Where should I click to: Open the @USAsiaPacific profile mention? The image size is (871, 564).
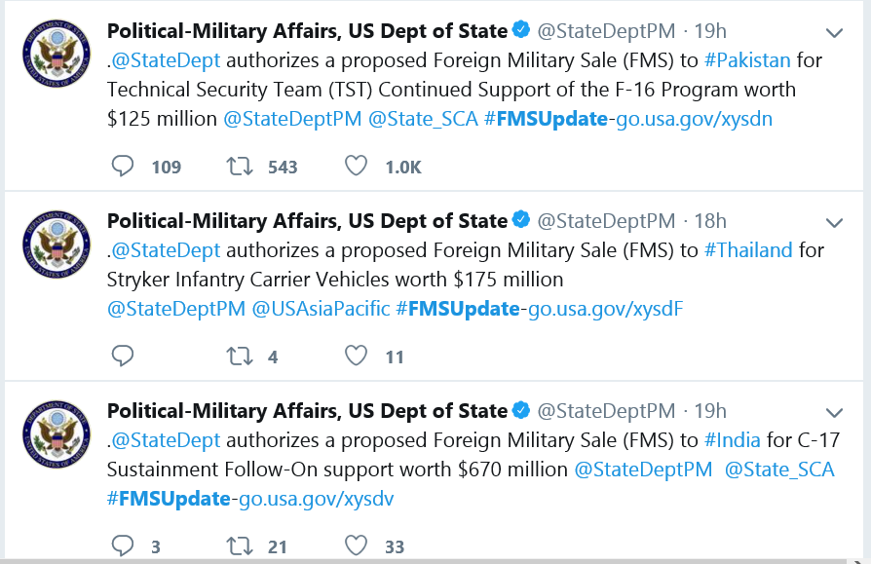[x=322, y=309]
